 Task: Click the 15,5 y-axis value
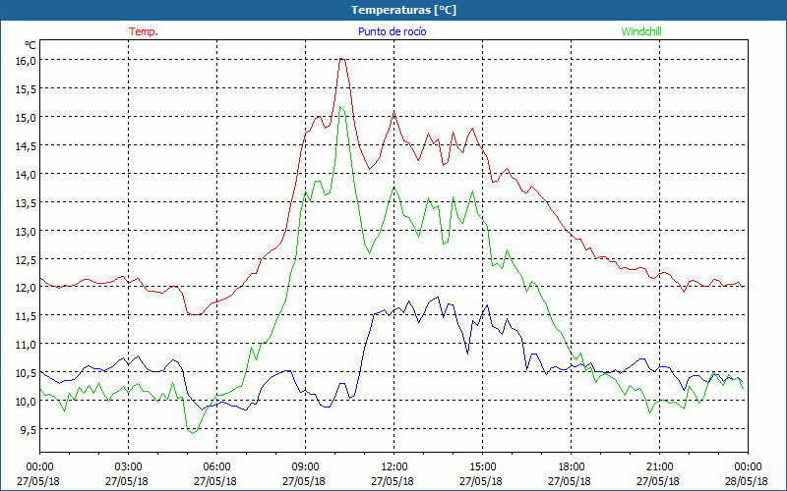(x=27, y=89)
